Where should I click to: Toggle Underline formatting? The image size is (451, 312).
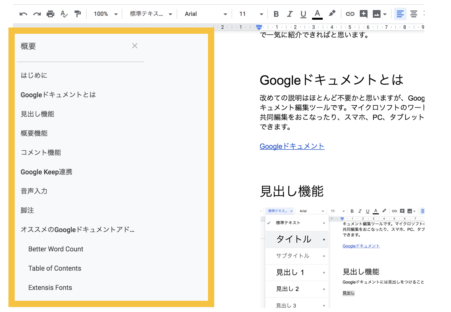coord(303,14)
